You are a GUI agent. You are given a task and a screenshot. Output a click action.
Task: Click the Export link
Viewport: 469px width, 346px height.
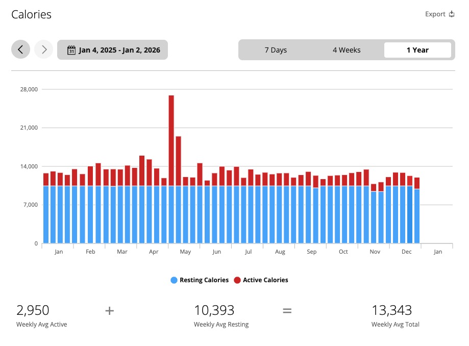(x=435, y=14)
